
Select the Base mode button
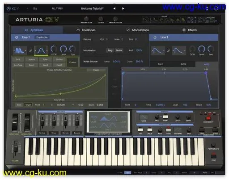click(x=19, y=105)
